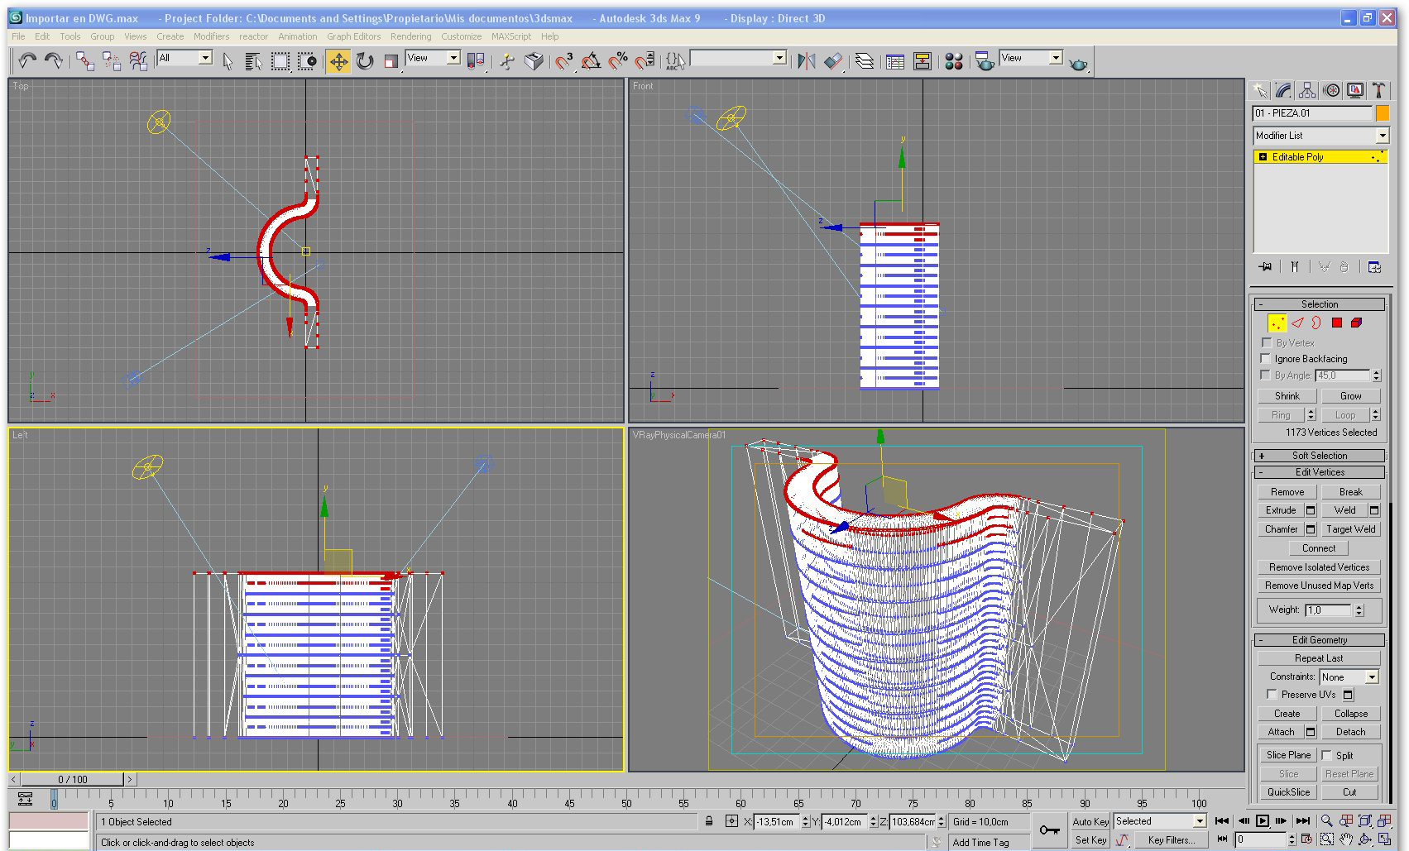Toggle the selection lock padlock icon
The image size is (1409, 851).
pos(709,821)
